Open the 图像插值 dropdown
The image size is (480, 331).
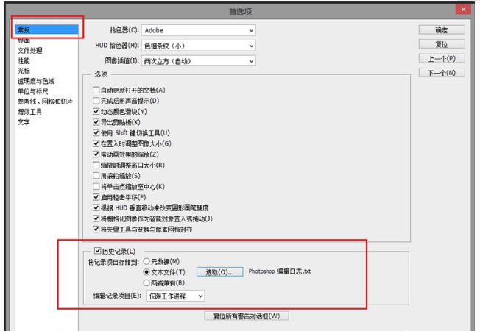pyautogui.click(x=198, y=60)
